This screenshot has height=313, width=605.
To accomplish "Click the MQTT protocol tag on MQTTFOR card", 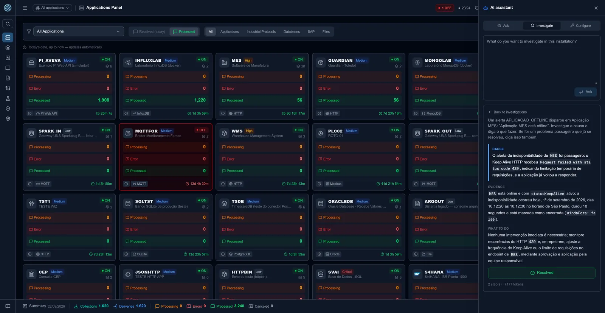I will coord(140,184).
